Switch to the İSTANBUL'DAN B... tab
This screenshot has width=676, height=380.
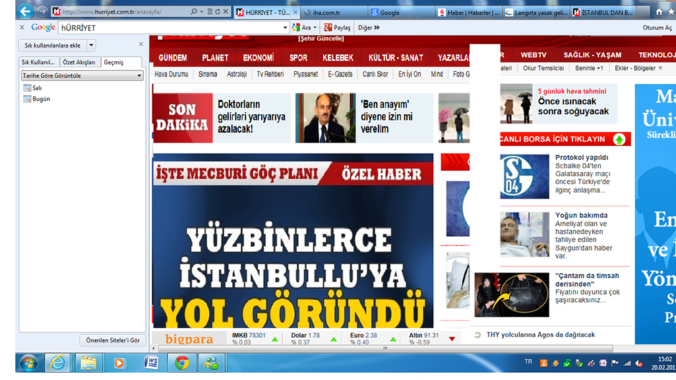pos(603,13)
